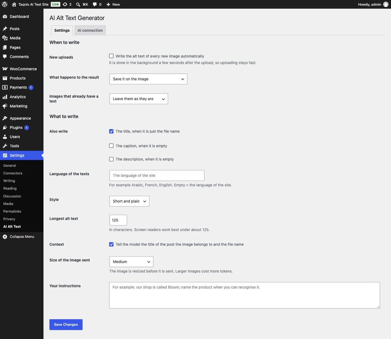391x339 pixels.
Task: Click the Posts pushpin icon
Action: coord(5,28)
